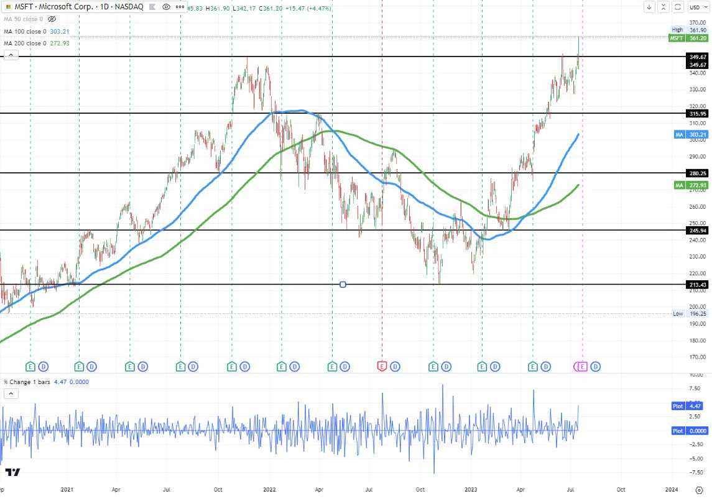Viewport: 712px width, 499px height.
Task: Click the dividend marker next to the purple earnings marker
Action: pos(596,367)
